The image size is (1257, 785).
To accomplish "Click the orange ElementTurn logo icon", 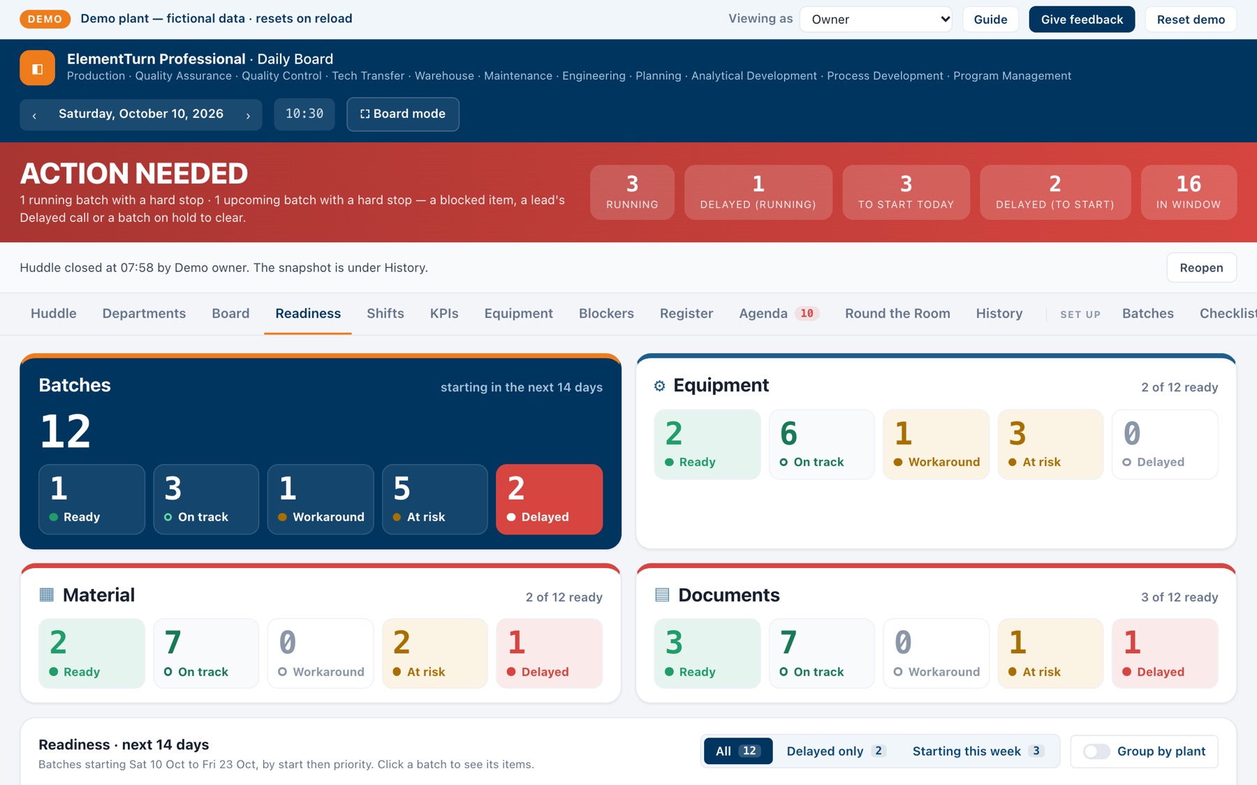I will (x=37, y=68).
